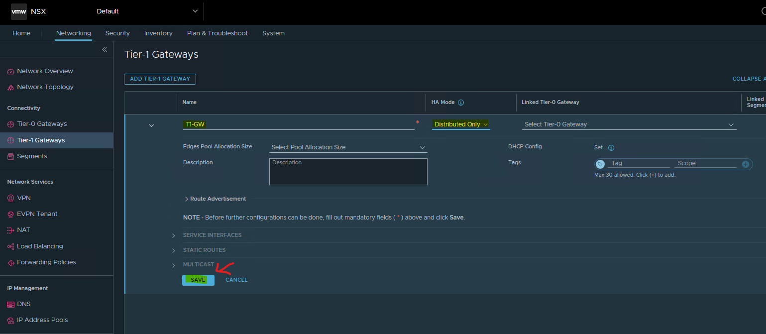Click the VPN icon
The height and width of the screenshot is (334, 766).
11,199
